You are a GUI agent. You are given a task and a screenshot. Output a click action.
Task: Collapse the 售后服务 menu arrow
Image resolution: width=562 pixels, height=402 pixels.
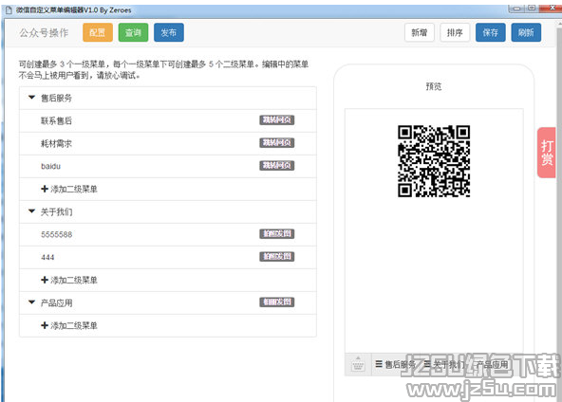pyautogui.click(x=31, y=98)
